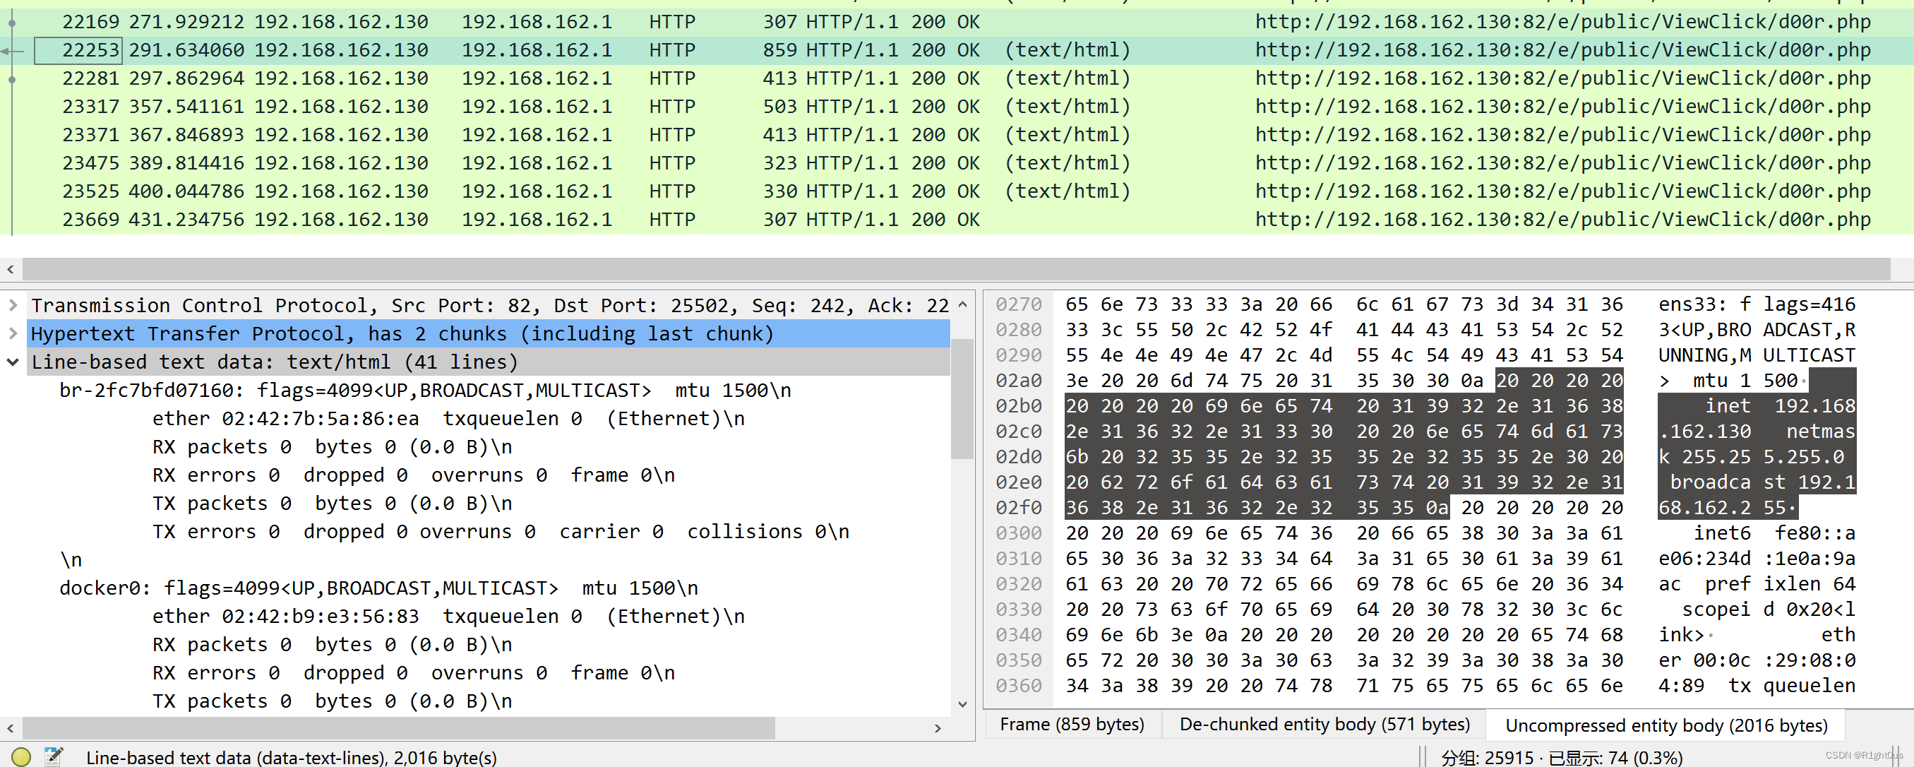This screenshot has height=767, width=1914.
Task: Click the expert information circle icon
Action: click(20, 756)
